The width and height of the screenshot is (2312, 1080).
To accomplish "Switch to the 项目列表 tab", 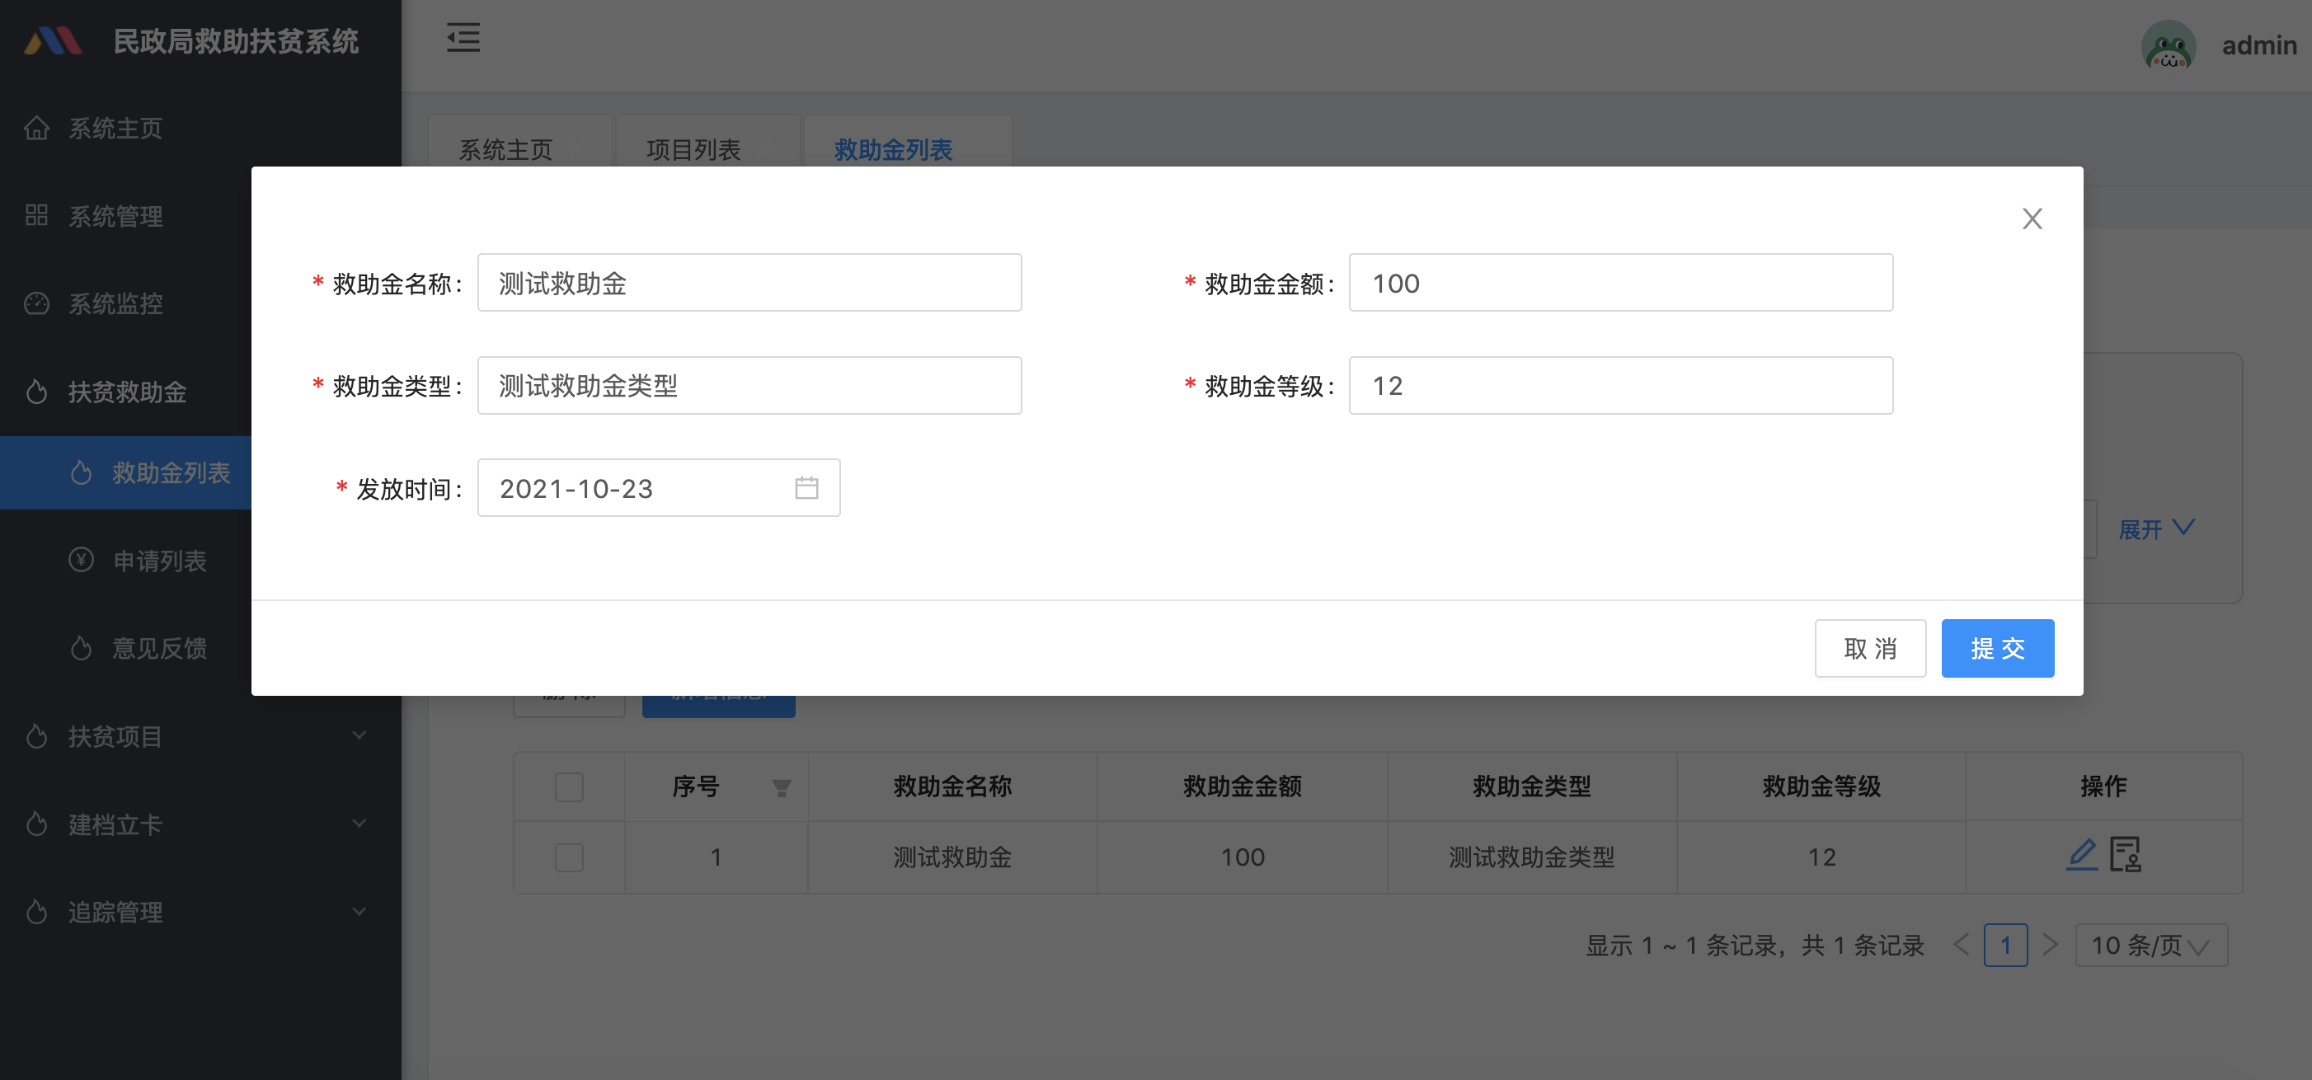I will click(x=693, y=149).
